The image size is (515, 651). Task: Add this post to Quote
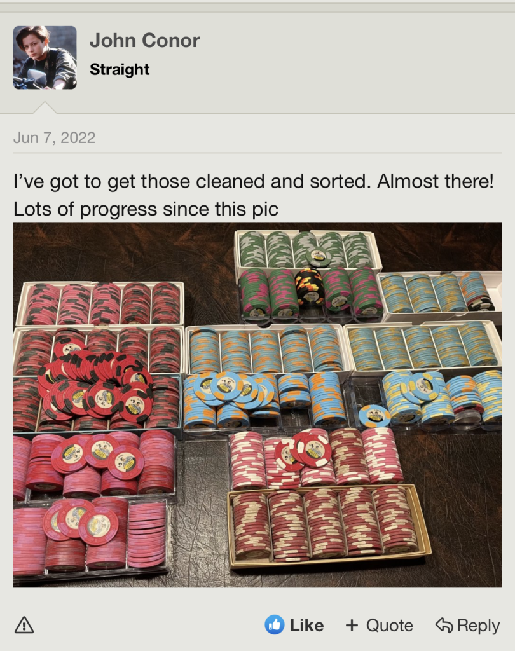tap(379, 626)
